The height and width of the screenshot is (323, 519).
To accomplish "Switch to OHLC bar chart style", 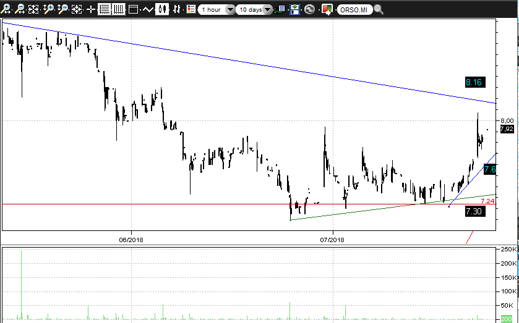I will (177, 9).
